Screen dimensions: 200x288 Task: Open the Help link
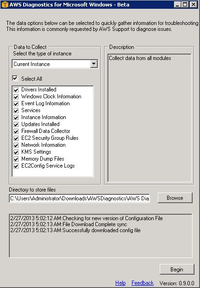120,283
